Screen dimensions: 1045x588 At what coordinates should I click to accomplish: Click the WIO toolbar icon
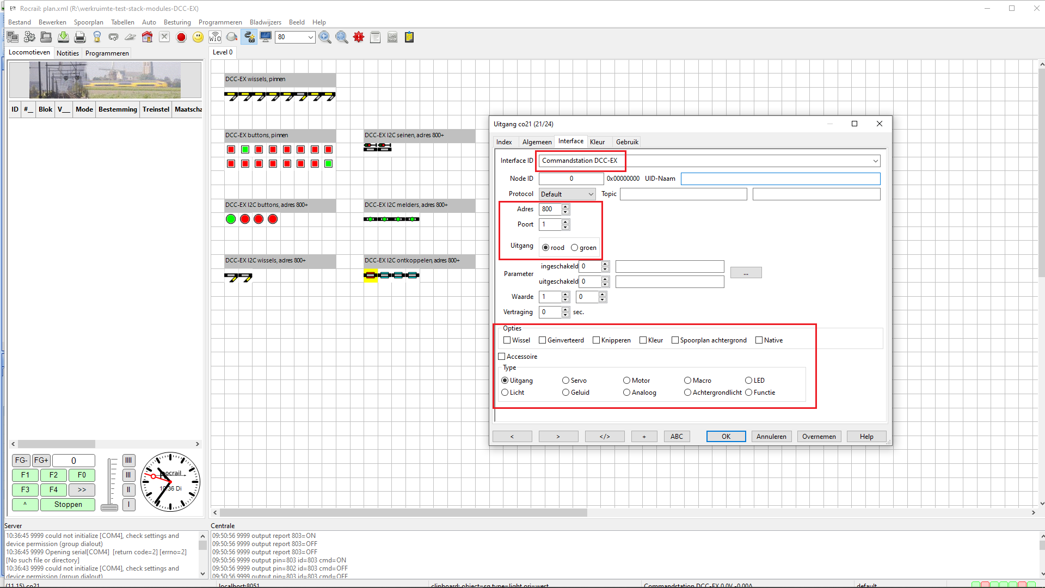(215, 37)
